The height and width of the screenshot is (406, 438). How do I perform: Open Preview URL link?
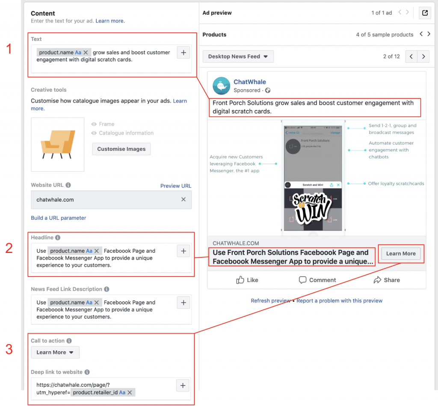[x=176, y=186]
